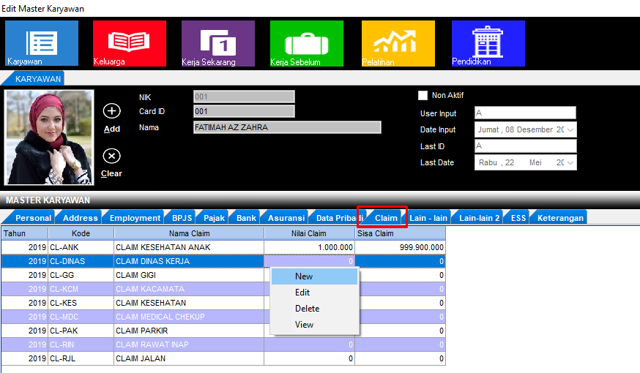Choose Delete from the context menu
Screen dimensions: 640x373
coord(307,309)
